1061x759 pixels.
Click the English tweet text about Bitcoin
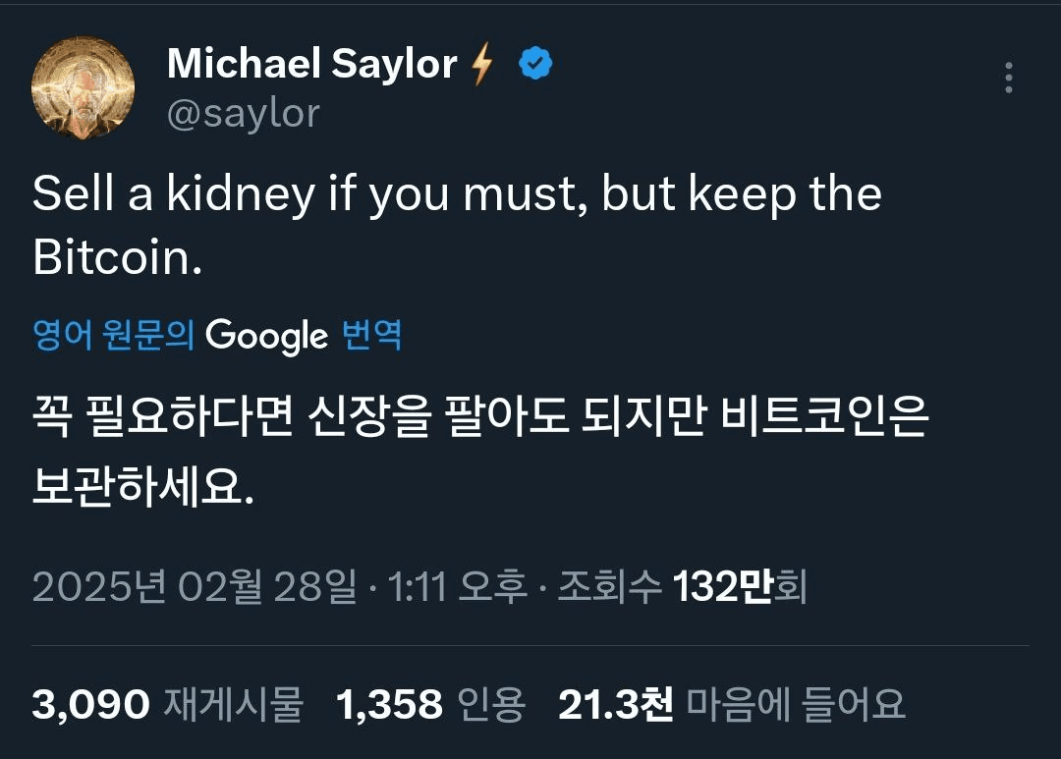[x=457, y=225]
